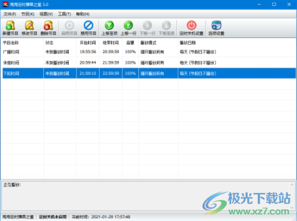Click the 禁用节目 (disable program) icon
This screenshot has width=297, height=221.
pos(89,28)
